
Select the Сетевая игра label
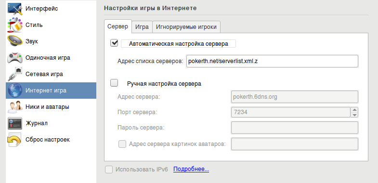pos(44,74)
